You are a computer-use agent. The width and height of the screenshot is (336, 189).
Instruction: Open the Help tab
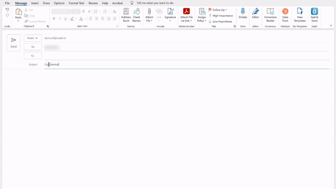tap(105, 3)
